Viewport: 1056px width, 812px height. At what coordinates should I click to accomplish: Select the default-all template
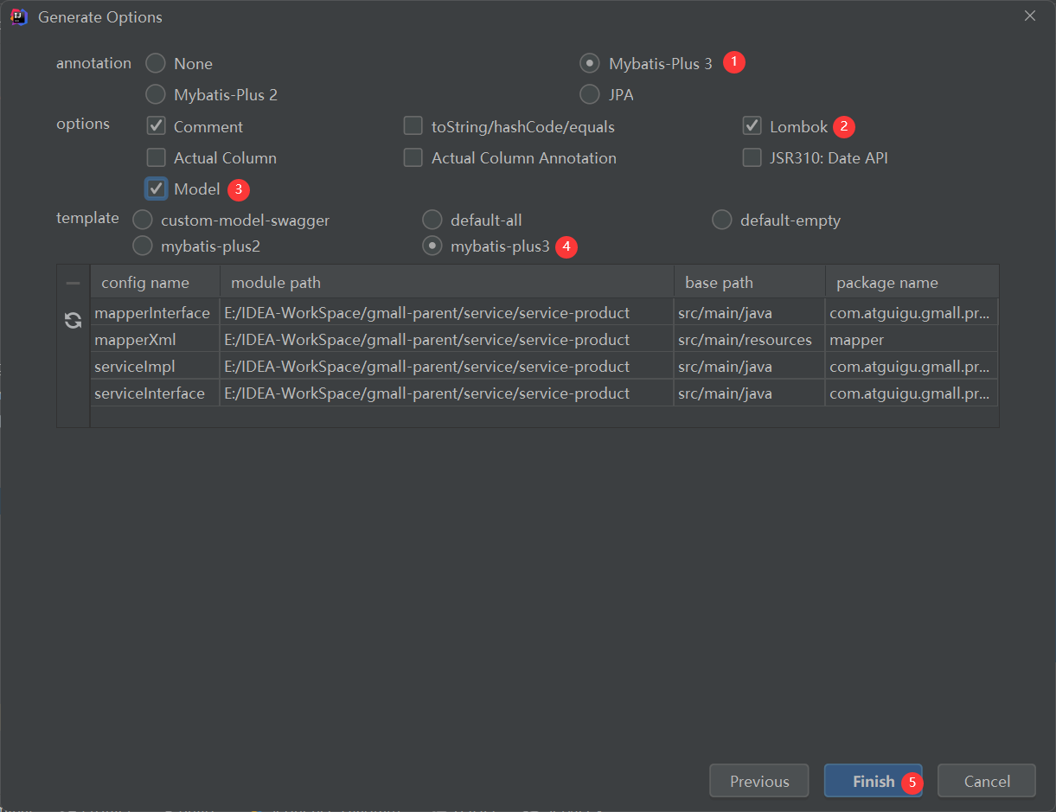pos(432,220)
